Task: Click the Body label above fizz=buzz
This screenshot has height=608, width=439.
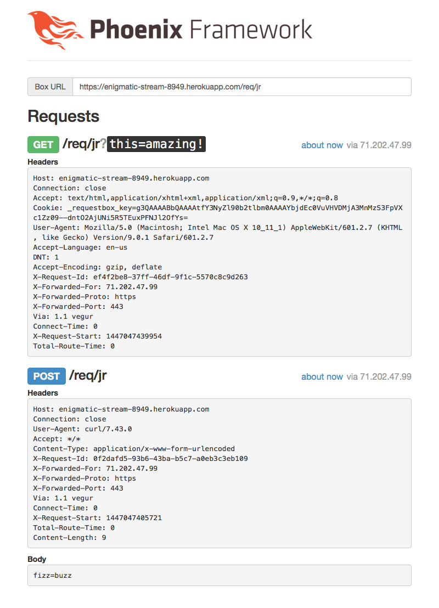Action: [x=37, y=559]
